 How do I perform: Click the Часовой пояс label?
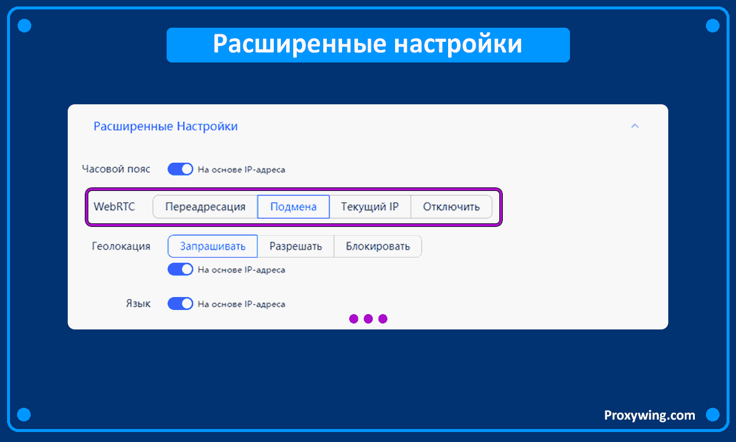click(116, 169)
